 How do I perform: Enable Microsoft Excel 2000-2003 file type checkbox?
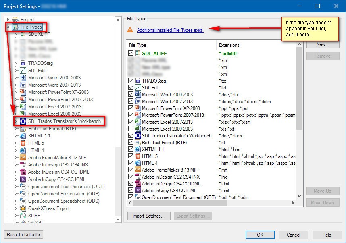tap(131, 128)
